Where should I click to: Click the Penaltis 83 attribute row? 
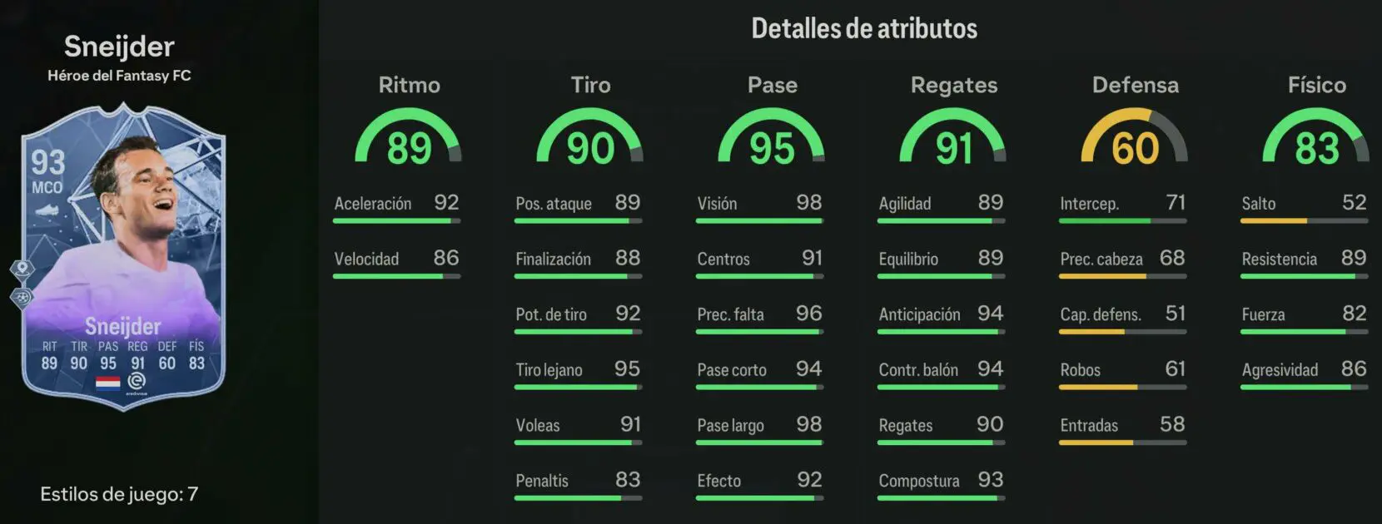click(x=578, y=486)
